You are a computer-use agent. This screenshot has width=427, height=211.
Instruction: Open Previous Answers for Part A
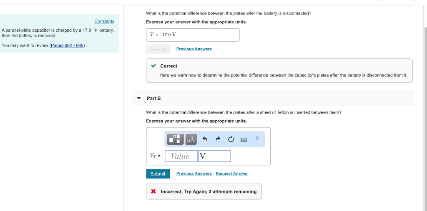tap(194, 49)
